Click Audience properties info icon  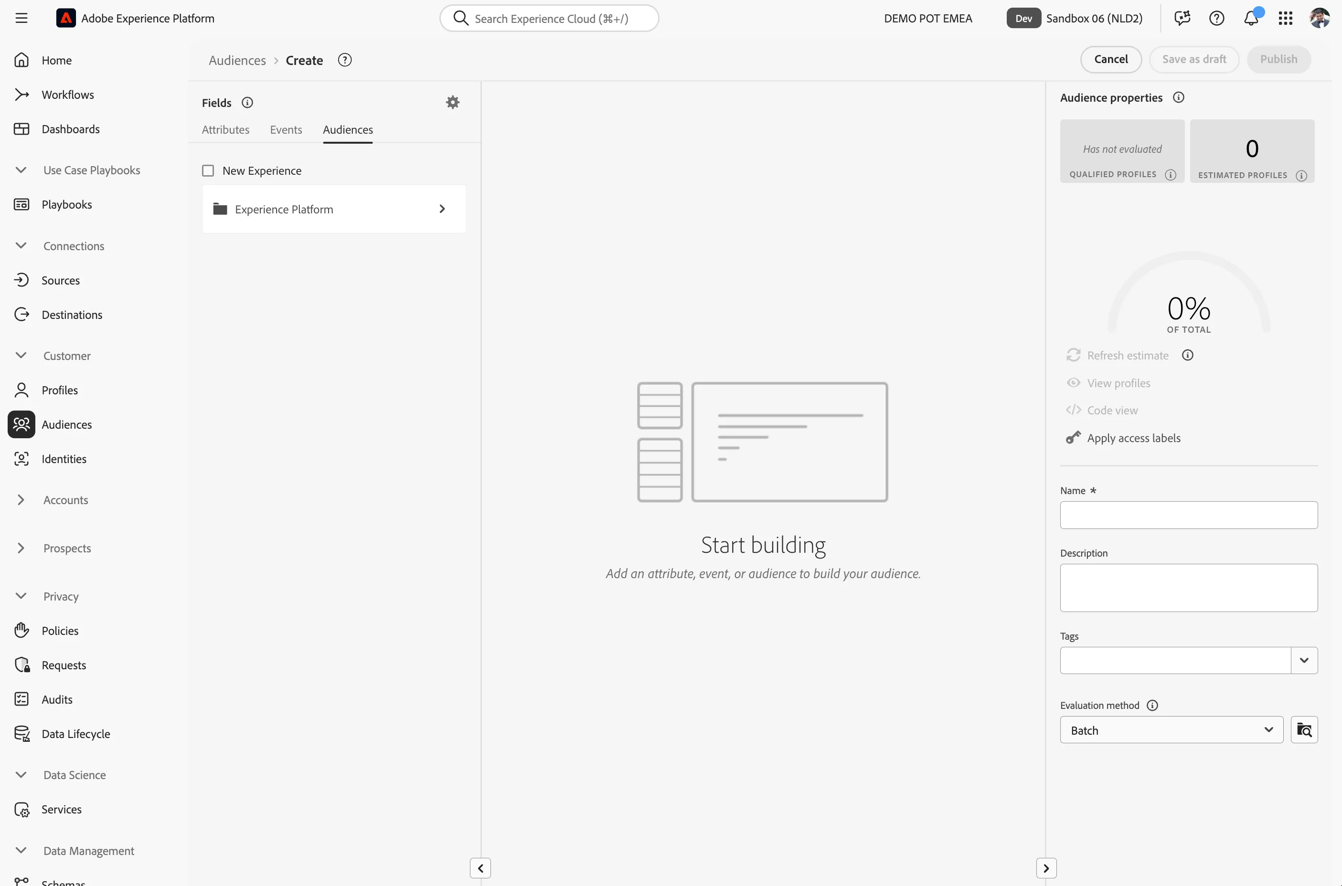pyautogui.click(x=1179, y=97)
